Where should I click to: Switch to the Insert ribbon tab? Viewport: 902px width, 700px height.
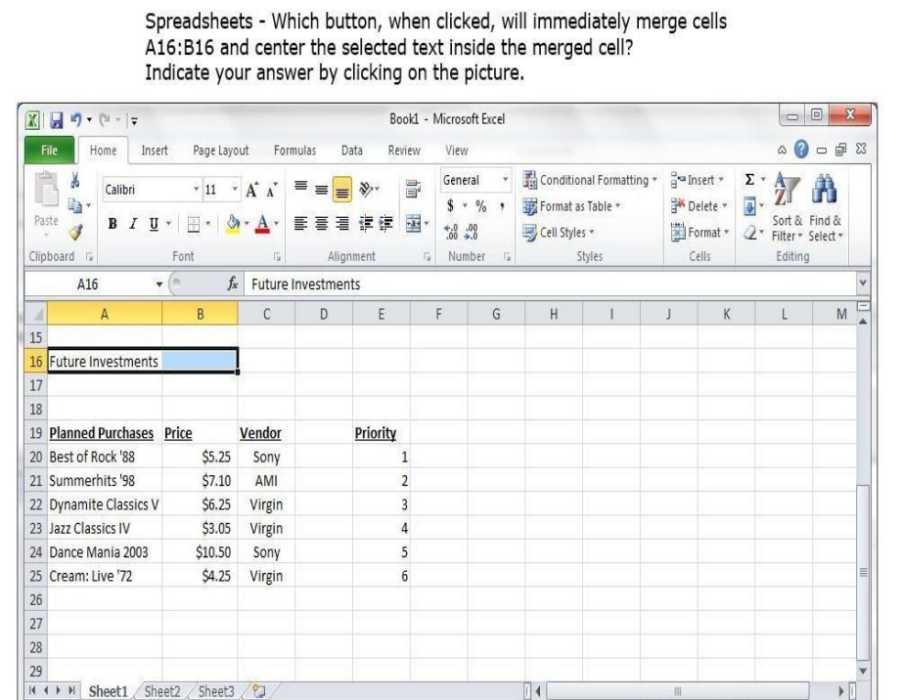pyautogui.click(x=155, y=151)
